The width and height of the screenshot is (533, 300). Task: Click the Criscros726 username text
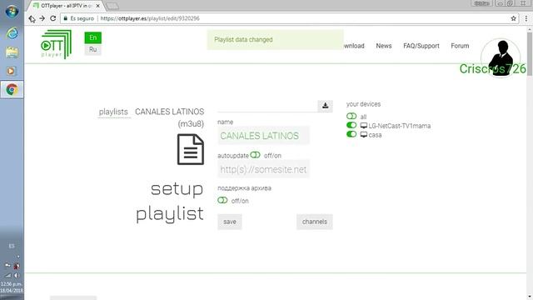492,69
